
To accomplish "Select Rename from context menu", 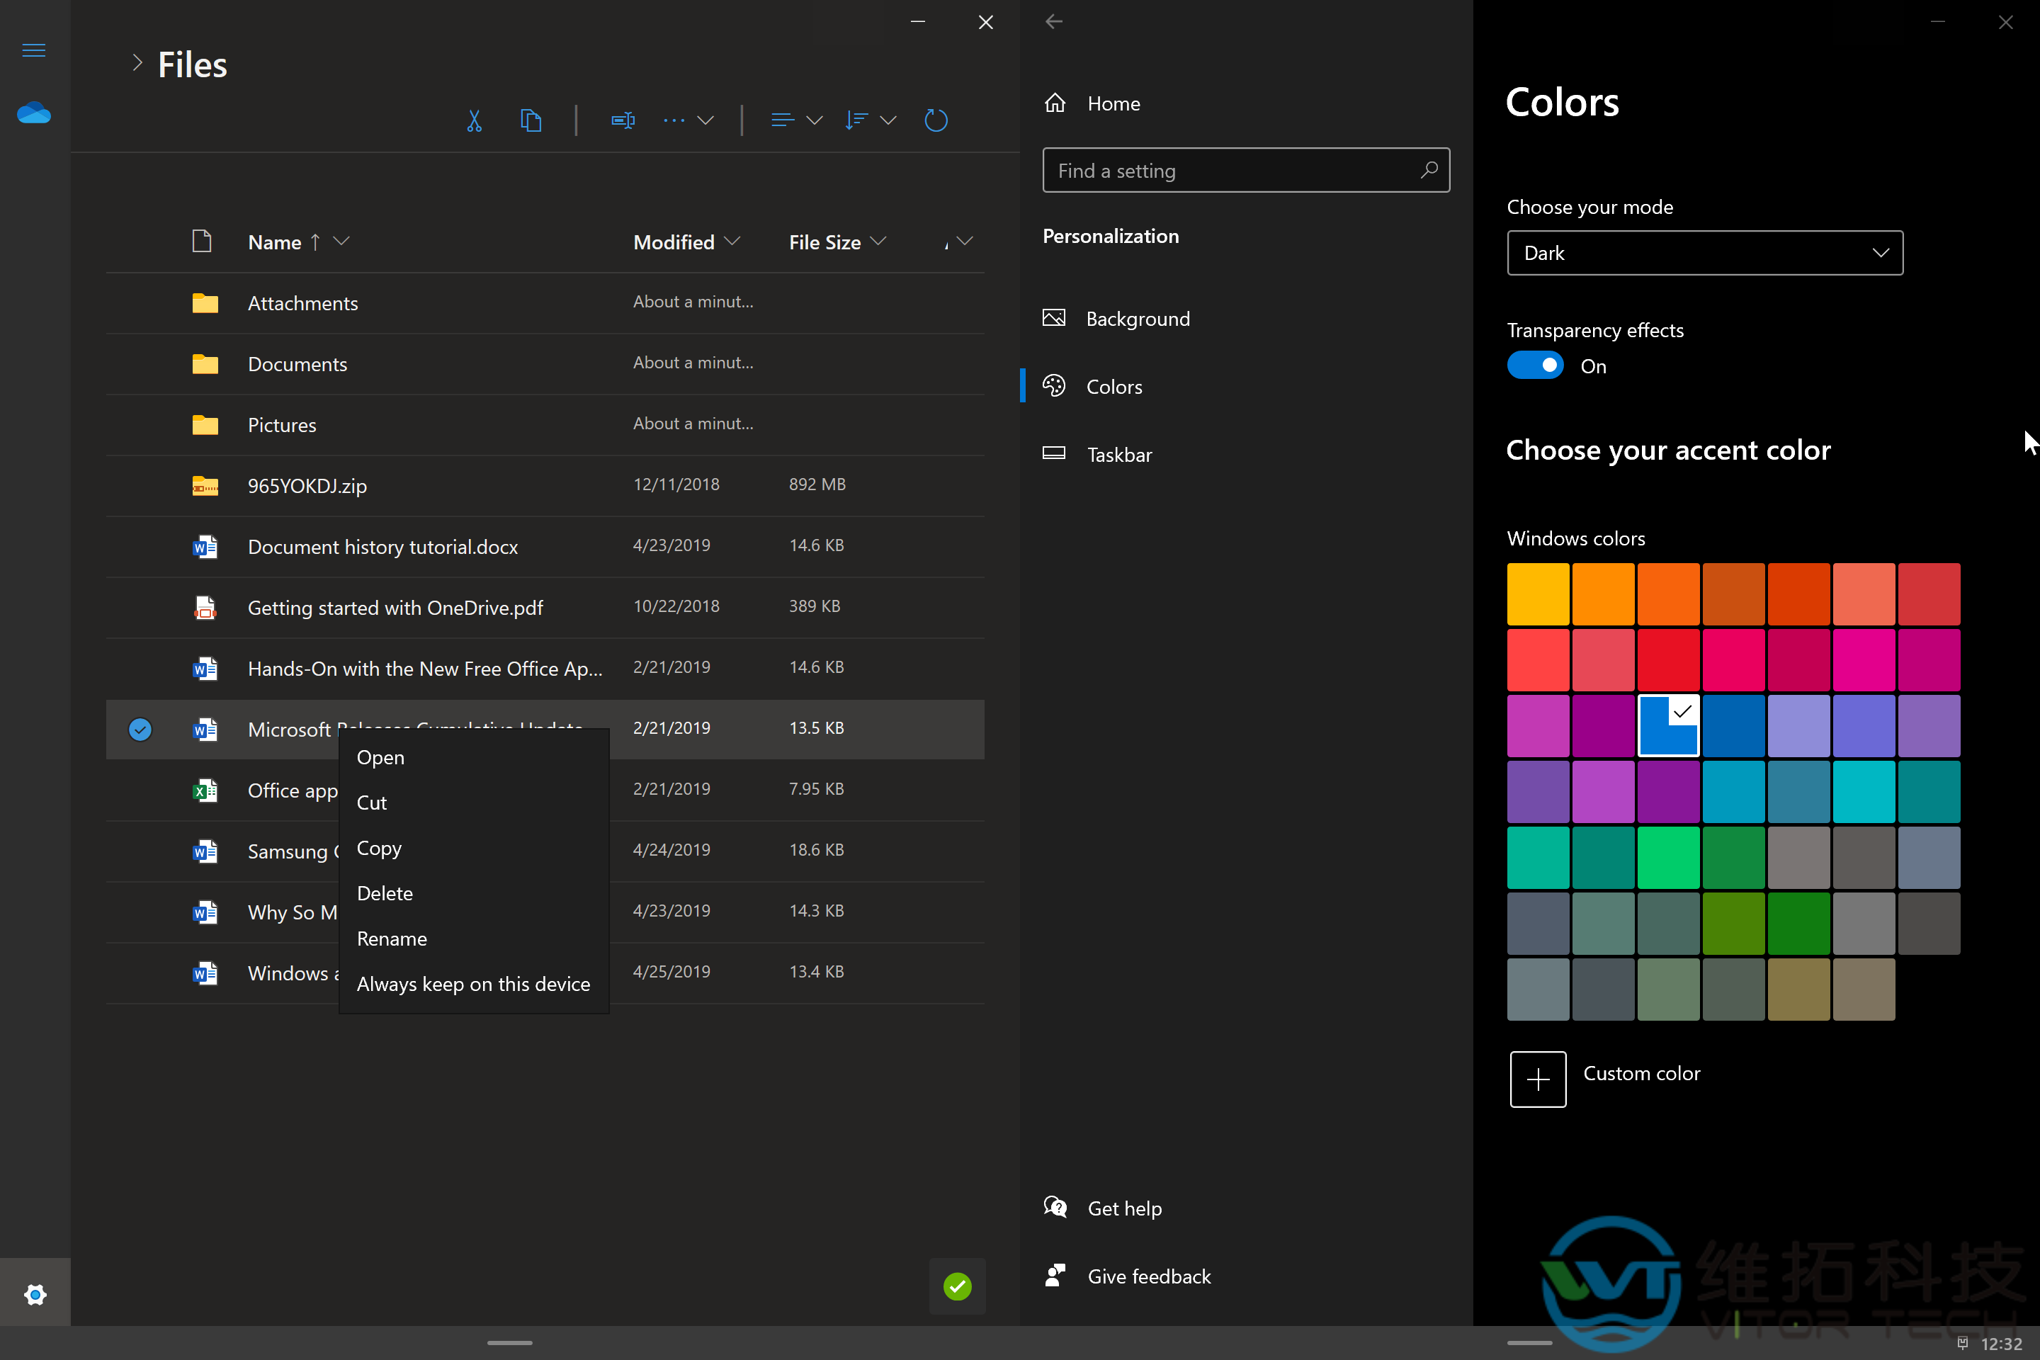I will coord(392,938).
